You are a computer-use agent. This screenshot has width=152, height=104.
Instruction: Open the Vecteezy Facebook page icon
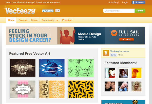coord(106,53)
